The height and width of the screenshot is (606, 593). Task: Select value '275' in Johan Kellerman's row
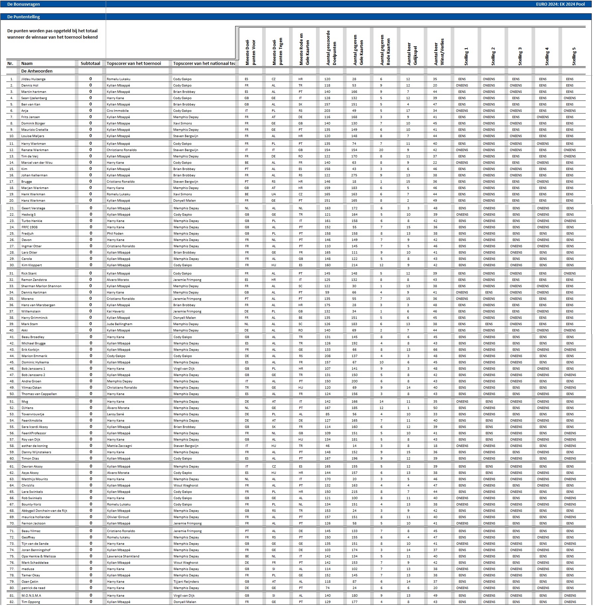tap(354, 175)
